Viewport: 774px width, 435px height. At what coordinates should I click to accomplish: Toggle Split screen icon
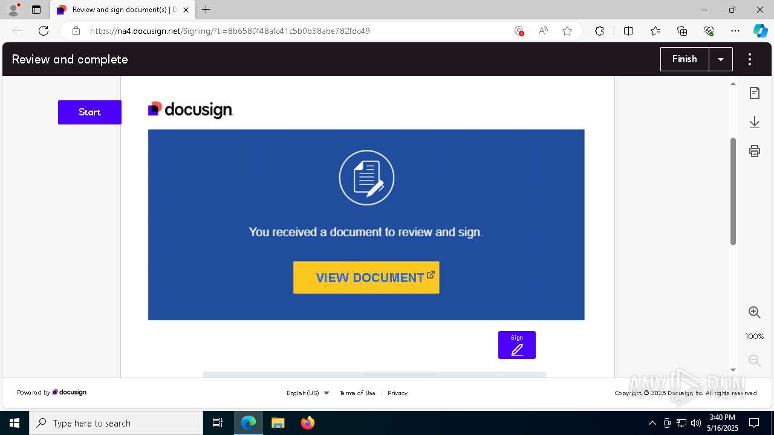tap(628, 31)
